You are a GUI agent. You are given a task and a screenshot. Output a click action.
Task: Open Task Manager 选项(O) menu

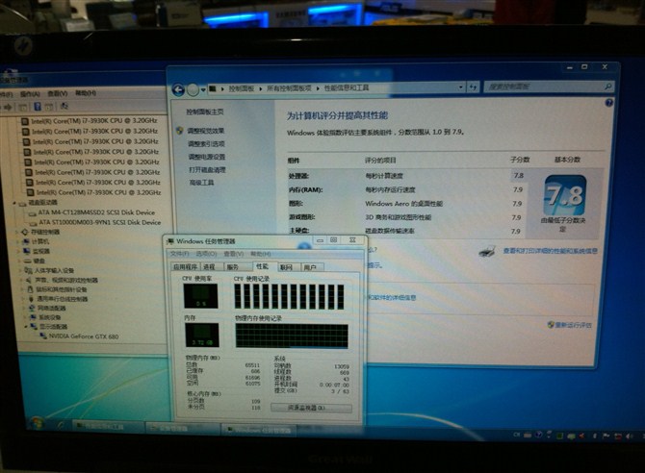pyautogui.click(x=206, y=254)
